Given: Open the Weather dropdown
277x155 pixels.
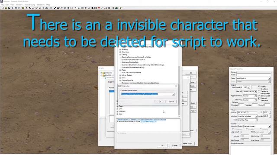Looking at the screenshot, I should tap(256, 116).
